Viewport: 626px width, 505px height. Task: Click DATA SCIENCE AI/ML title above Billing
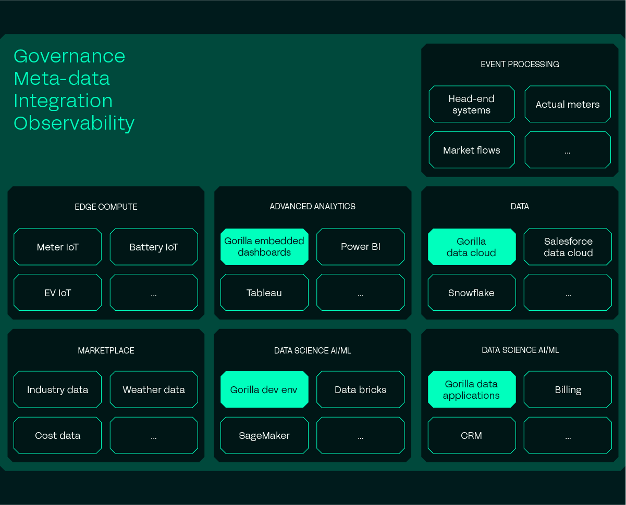pyautogui.click(x=520, y=350)
